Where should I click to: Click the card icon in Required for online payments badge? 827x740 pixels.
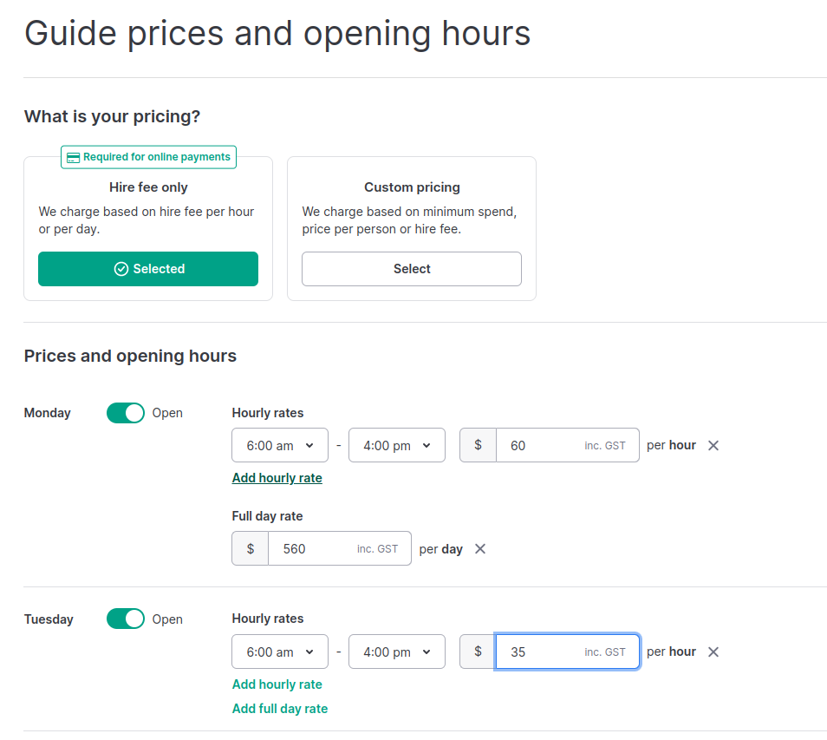74,157
